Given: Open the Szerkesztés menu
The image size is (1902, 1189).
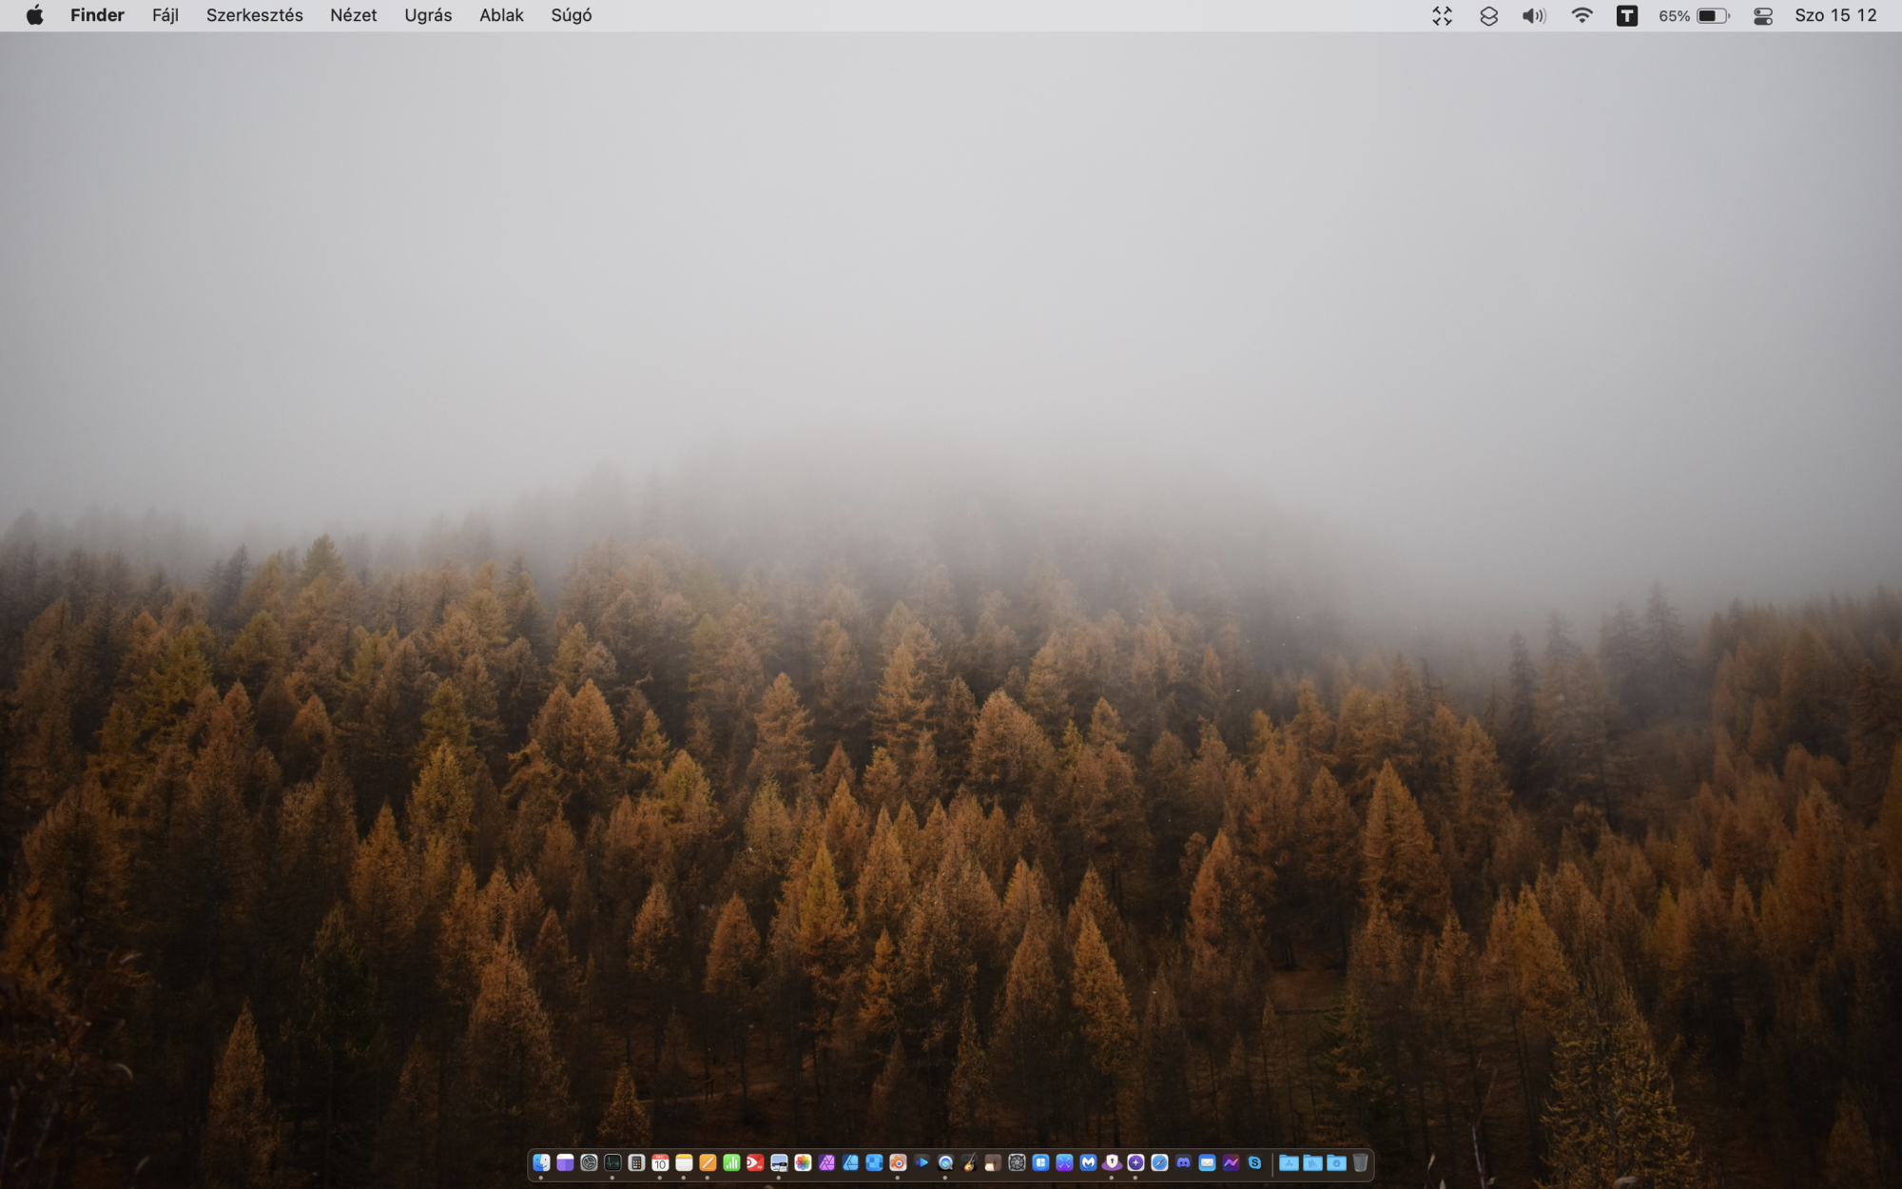Looking at the screenshot, I should point(255,15).
